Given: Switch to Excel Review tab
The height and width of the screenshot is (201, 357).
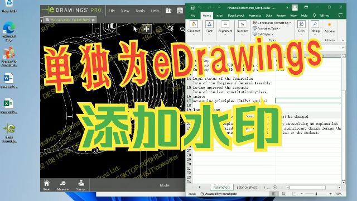Looking at the screenshot, I should click(x=281, y=16).
